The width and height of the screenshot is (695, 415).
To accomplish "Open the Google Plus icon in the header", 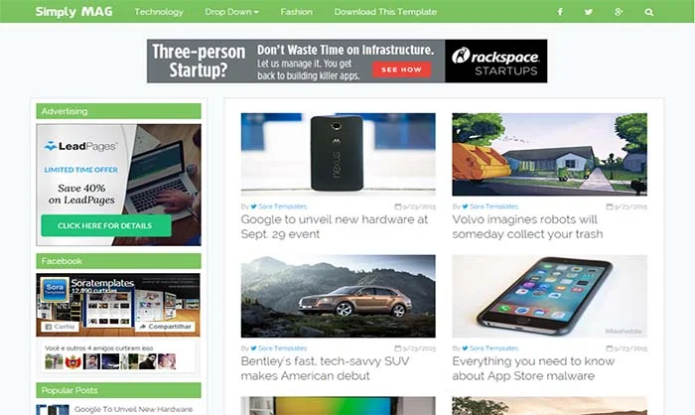I will coord(619,12).
